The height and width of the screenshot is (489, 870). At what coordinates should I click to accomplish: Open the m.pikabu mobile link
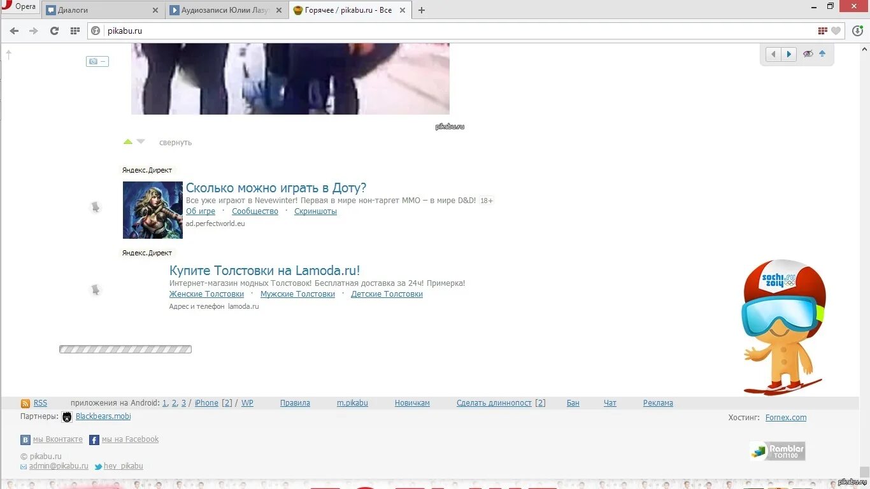[352, 403]
